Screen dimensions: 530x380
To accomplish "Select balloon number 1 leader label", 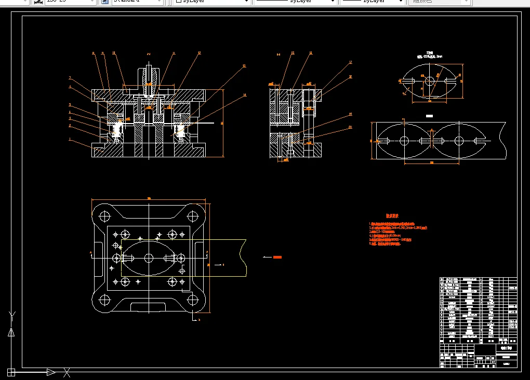I will (70, 139).
